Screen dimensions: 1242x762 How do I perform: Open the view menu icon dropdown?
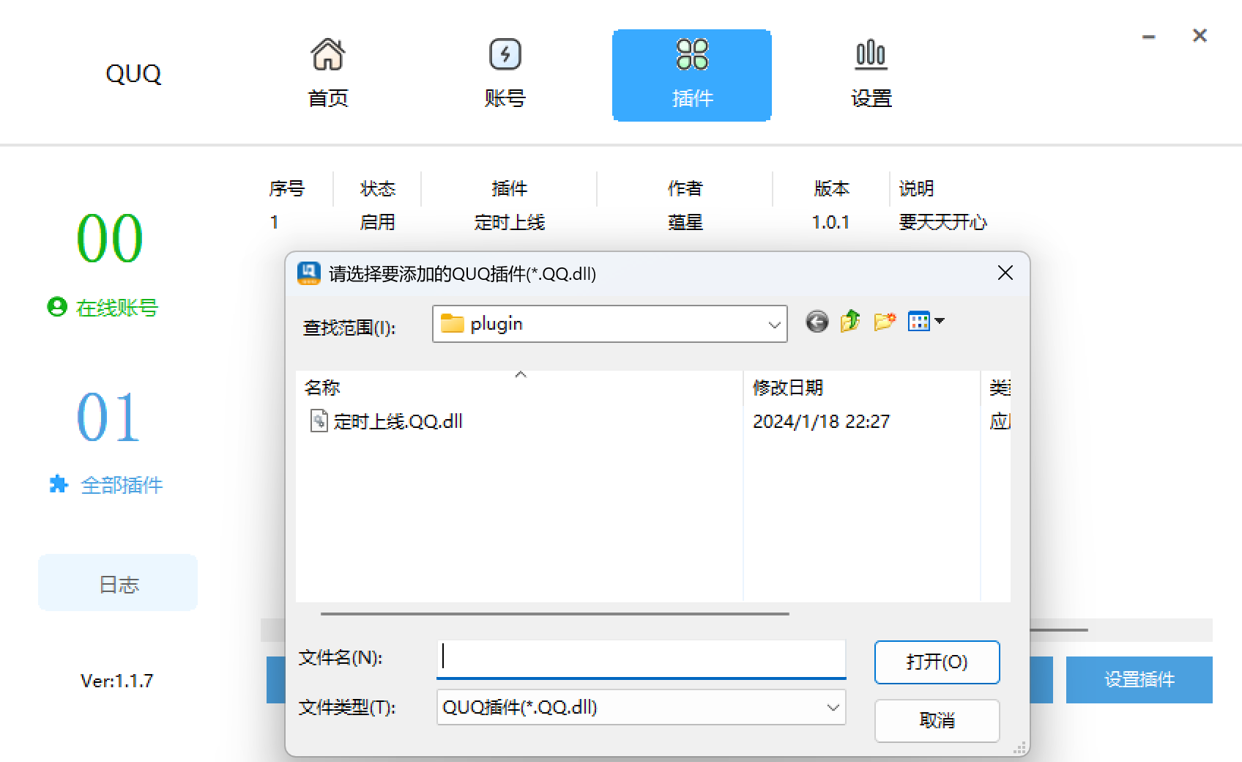(926, 322)
